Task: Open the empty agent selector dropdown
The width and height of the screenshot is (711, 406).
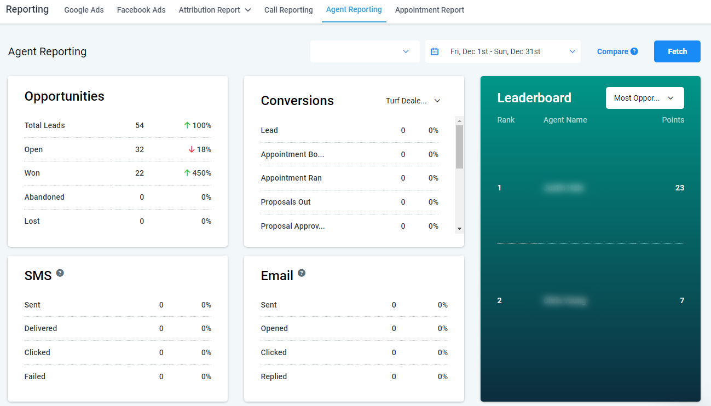Action: (365, 51)
